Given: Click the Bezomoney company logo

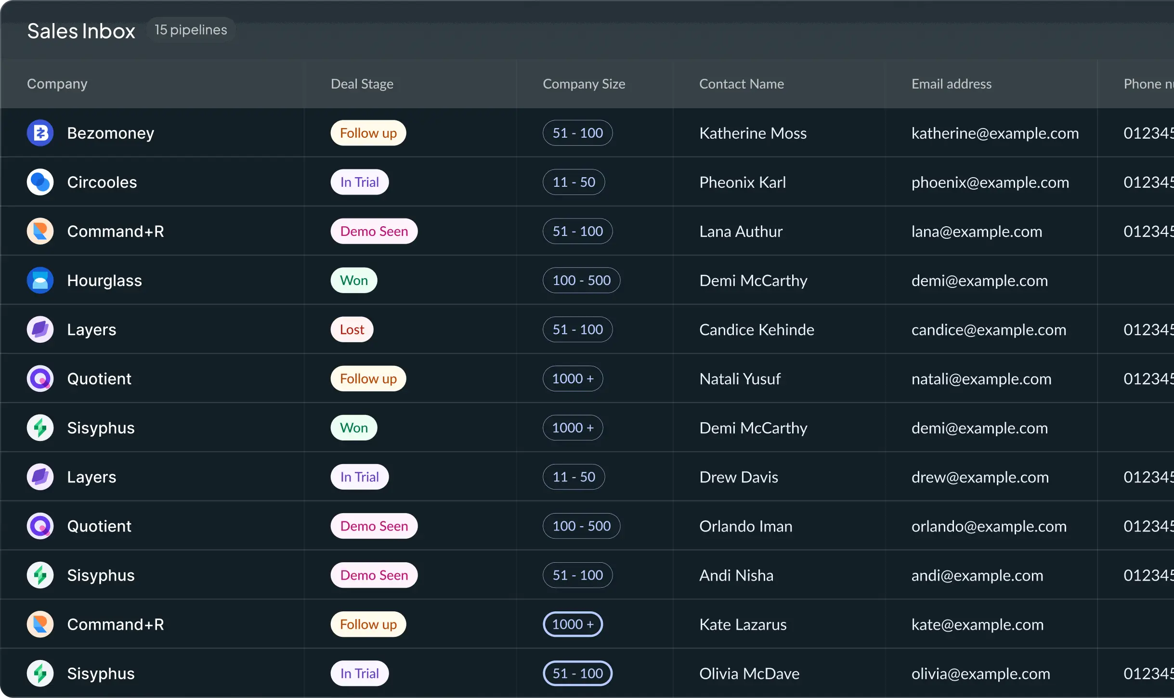Looking at the screenshot, I should point(40,133).
